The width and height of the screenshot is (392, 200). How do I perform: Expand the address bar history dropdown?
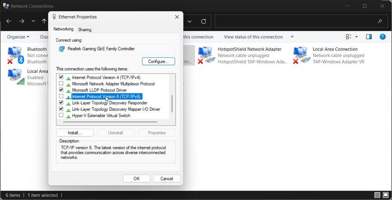(x=190, y=21)
